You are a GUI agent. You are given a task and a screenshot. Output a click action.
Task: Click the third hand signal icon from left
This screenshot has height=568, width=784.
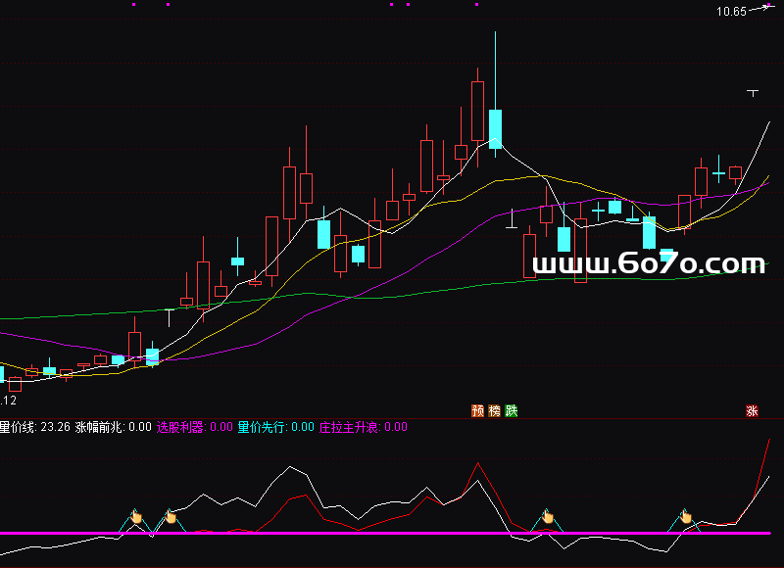(549, 516)
